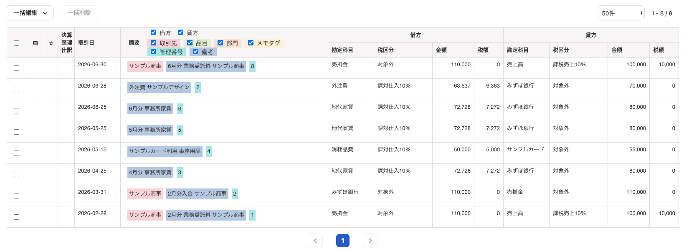Viewport: 684px width, 251px height.
Task: Select the 2026-04-25 row checkbox
Action: 16,174
